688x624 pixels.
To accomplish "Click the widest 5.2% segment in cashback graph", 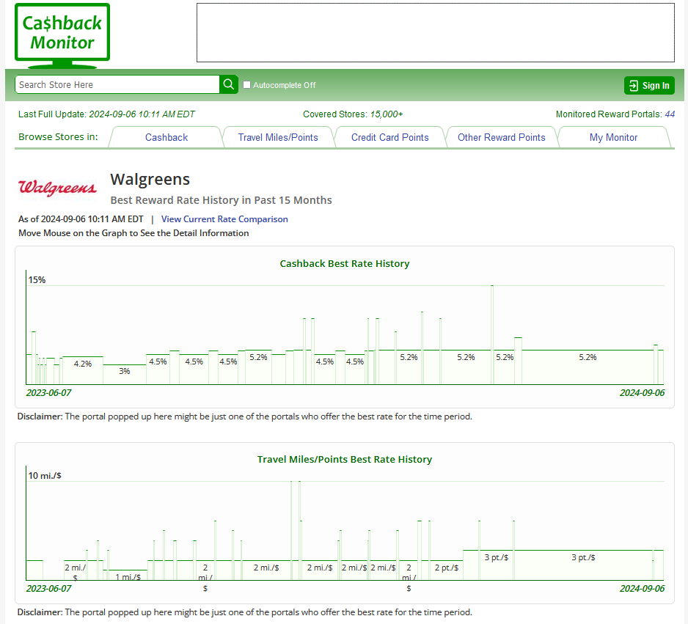I will point(588,367).
